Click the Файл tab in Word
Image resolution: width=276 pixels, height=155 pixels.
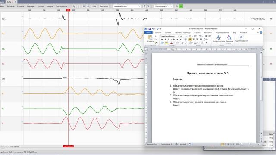tap(148, 33)
